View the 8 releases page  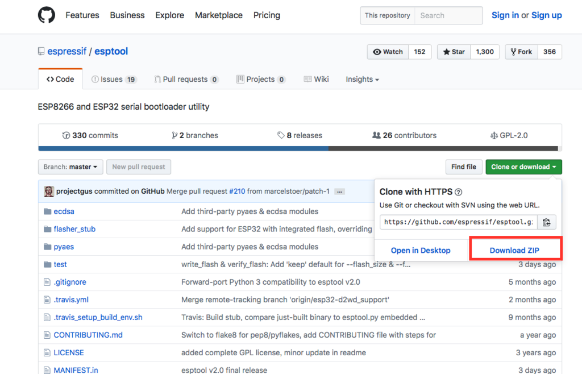coord(300,135)
